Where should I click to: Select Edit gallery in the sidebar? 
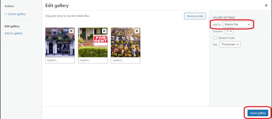[x=12, y=26]
